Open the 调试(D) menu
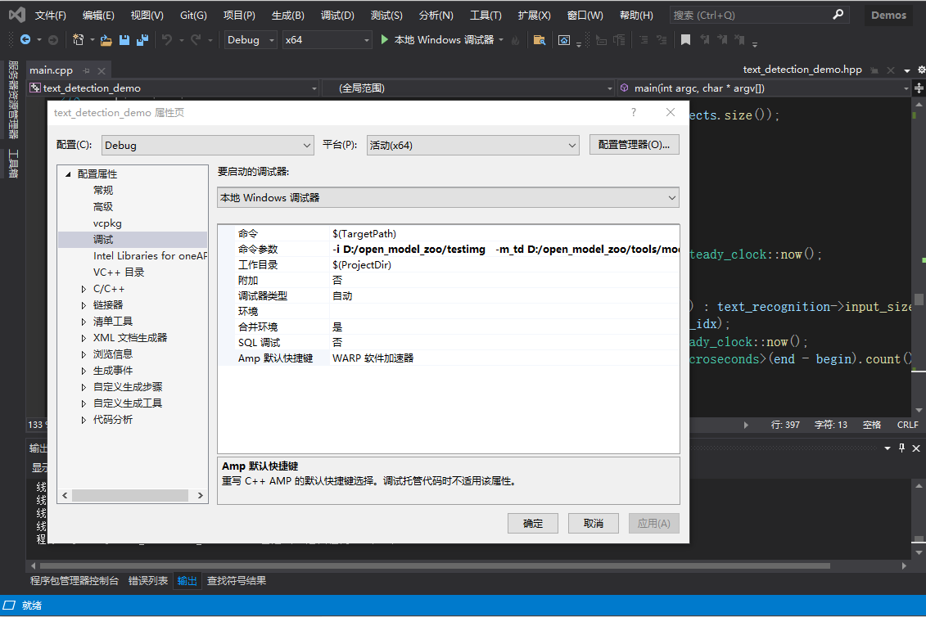 [337, 16]
